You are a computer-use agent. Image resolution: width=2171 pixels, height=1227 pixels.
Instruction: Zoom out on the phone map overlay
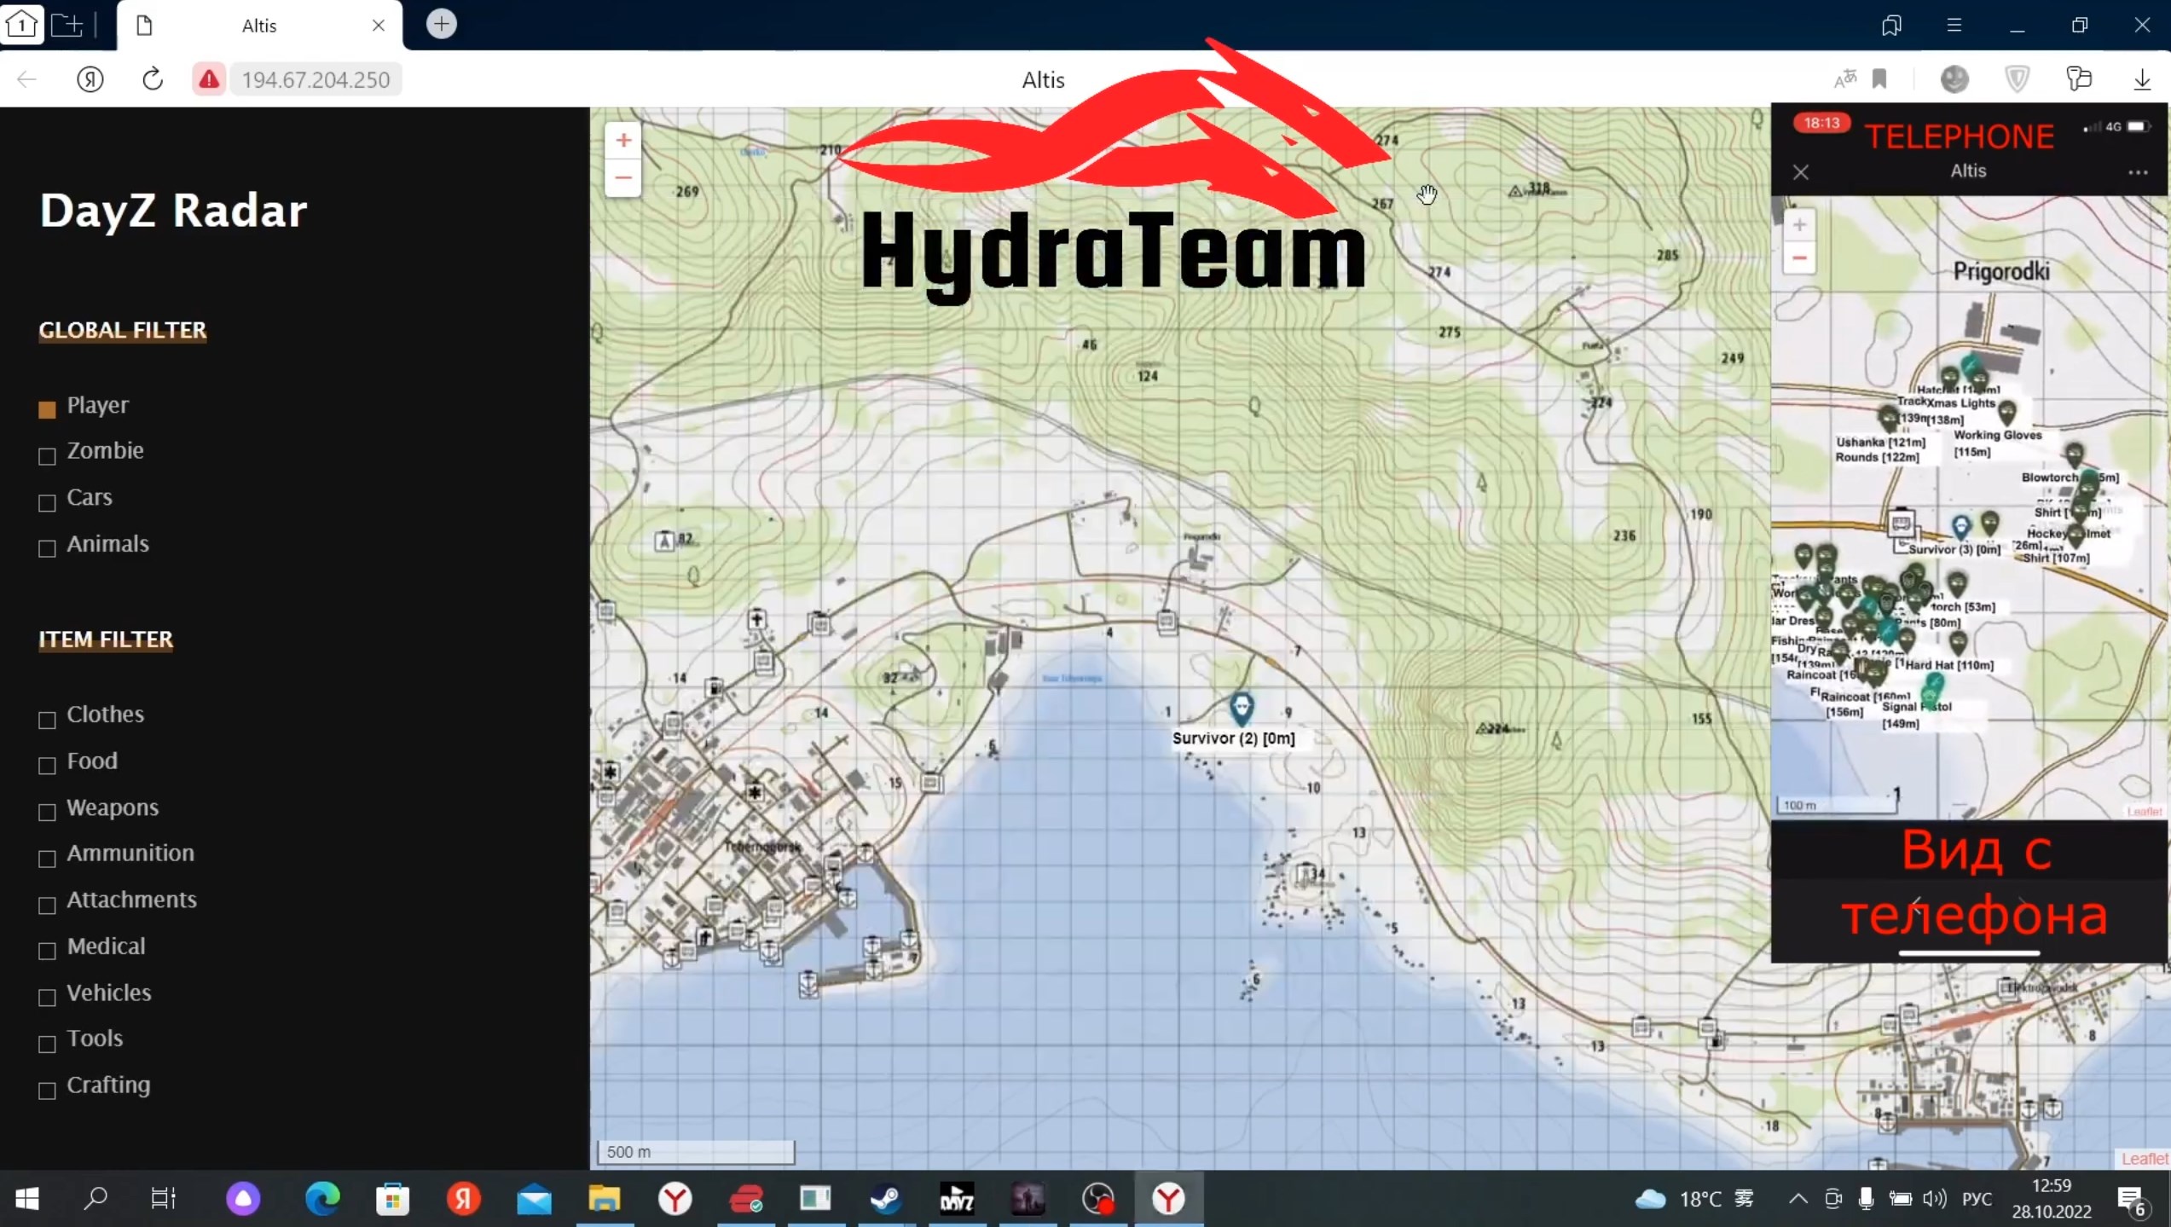[1799, 258]
